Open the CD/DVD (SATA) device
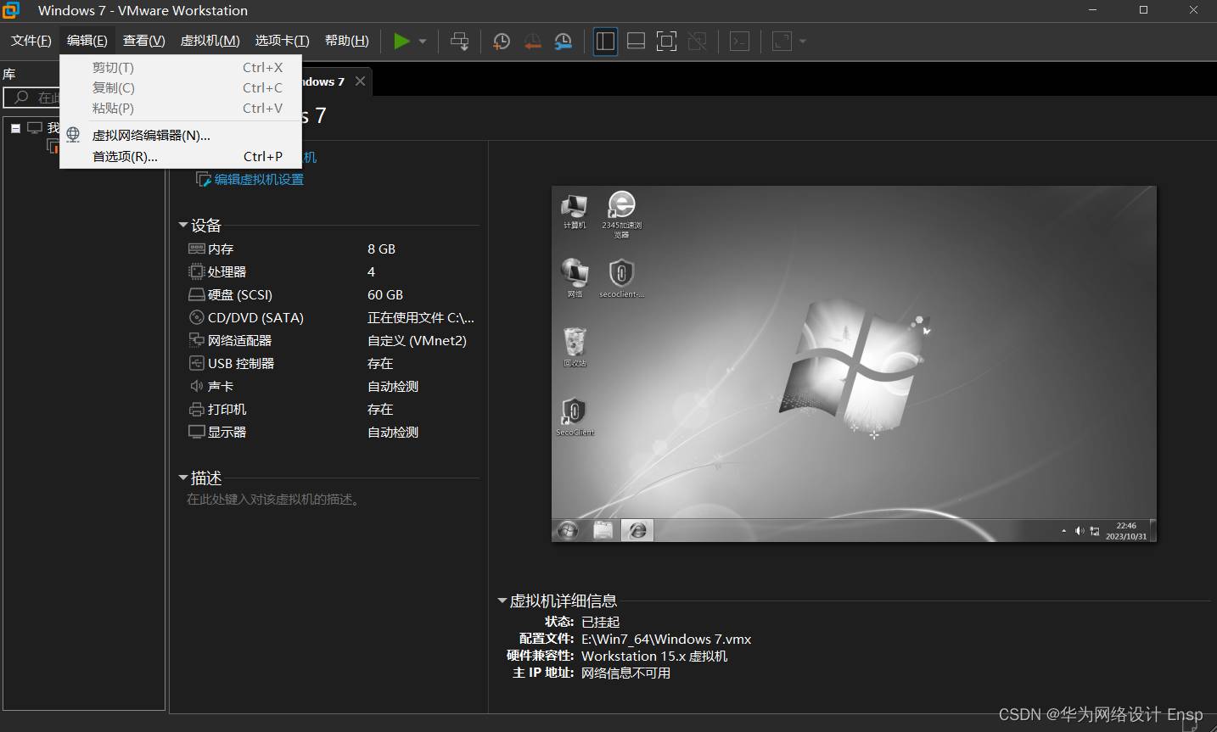Screen dimensions: 1217x732 pyautogui.click(x=255, y=318)
